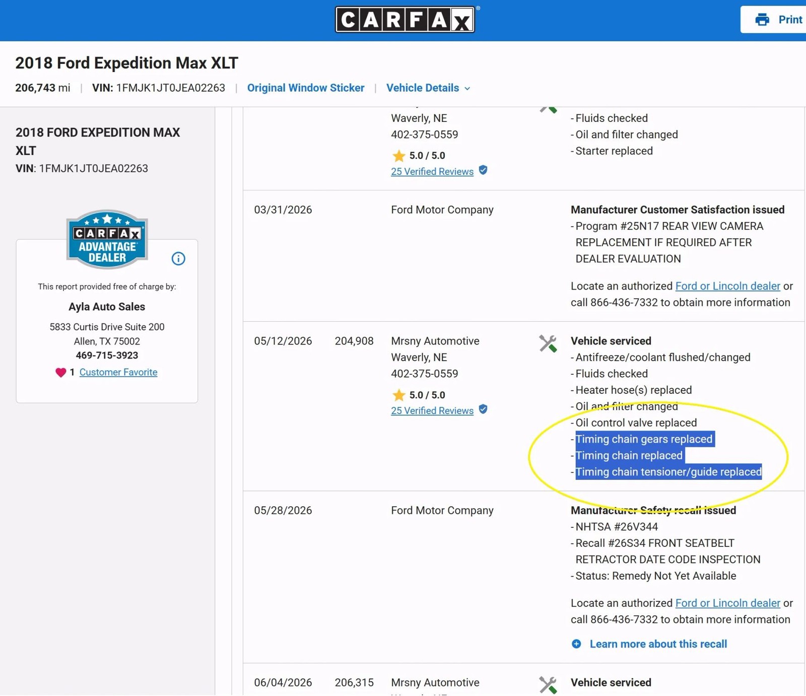Viewport: 806px width, 696px height.
Task: Click the verified shield beside the top reviews link
Action: click(483, 170)
